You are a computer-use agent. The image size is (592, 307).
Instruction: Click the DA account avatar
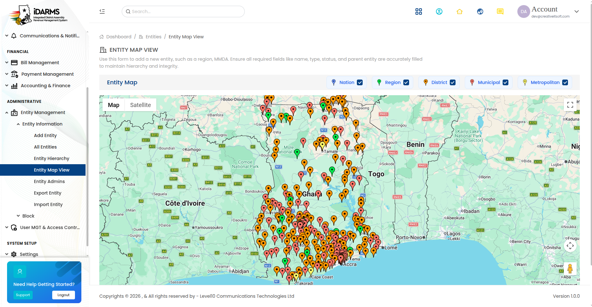point(524,12)
